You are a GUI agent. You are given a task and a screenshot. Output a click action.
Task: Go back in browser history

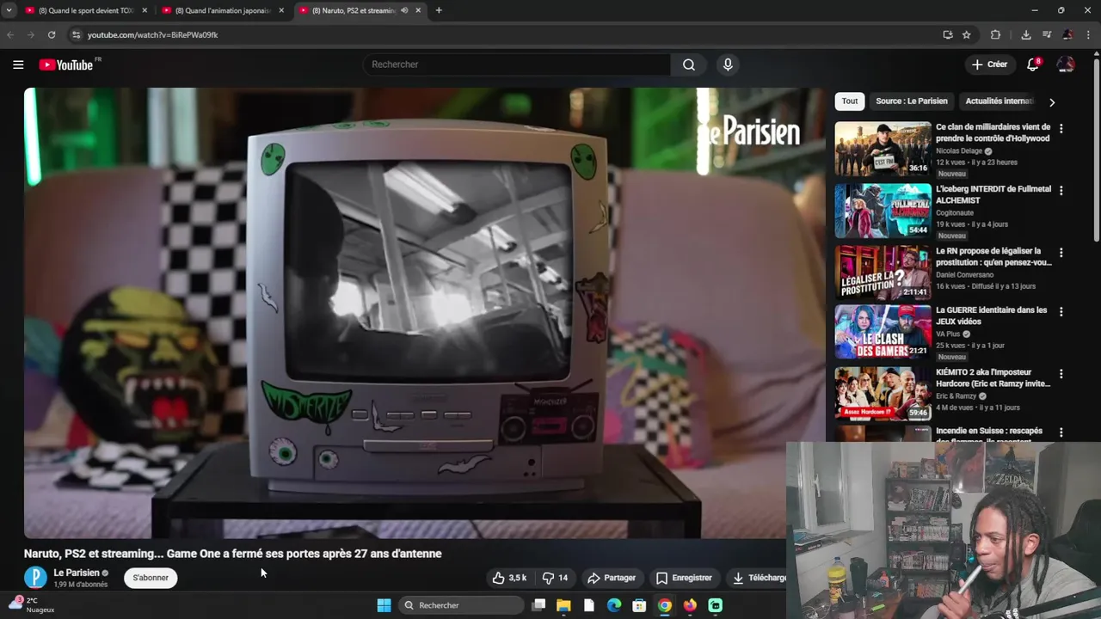click(x=10, y=34)
